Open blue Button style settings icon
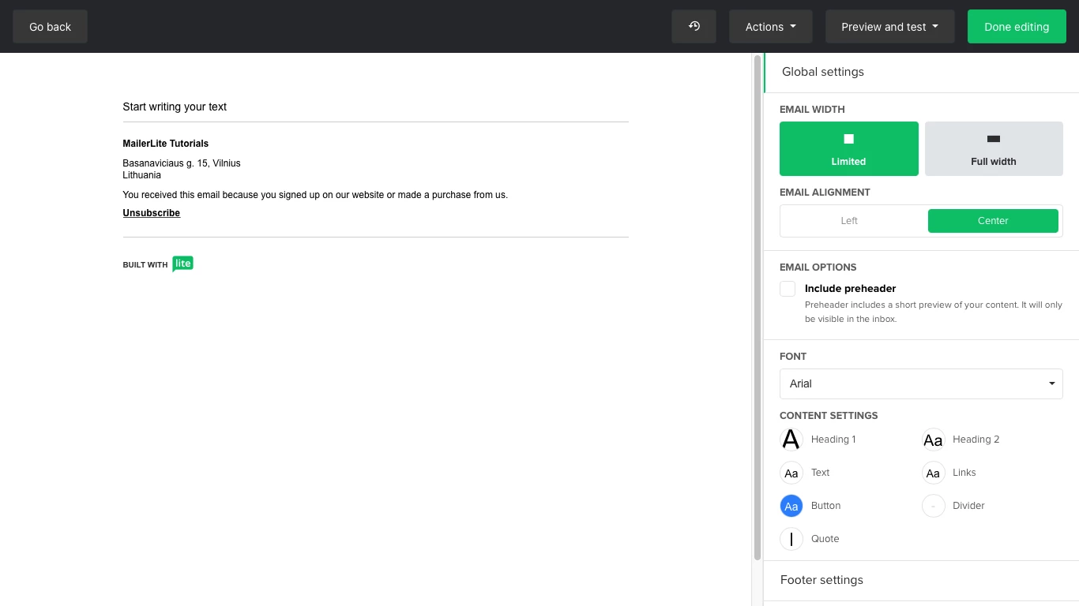Image resolution: width=1079 pixels, height=606 pixels. click(791, 506)
